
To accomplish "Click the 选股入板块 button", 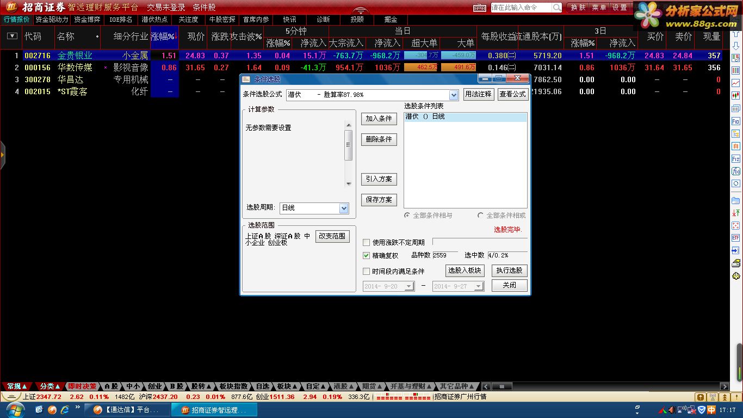I will (x=465, y=271).
